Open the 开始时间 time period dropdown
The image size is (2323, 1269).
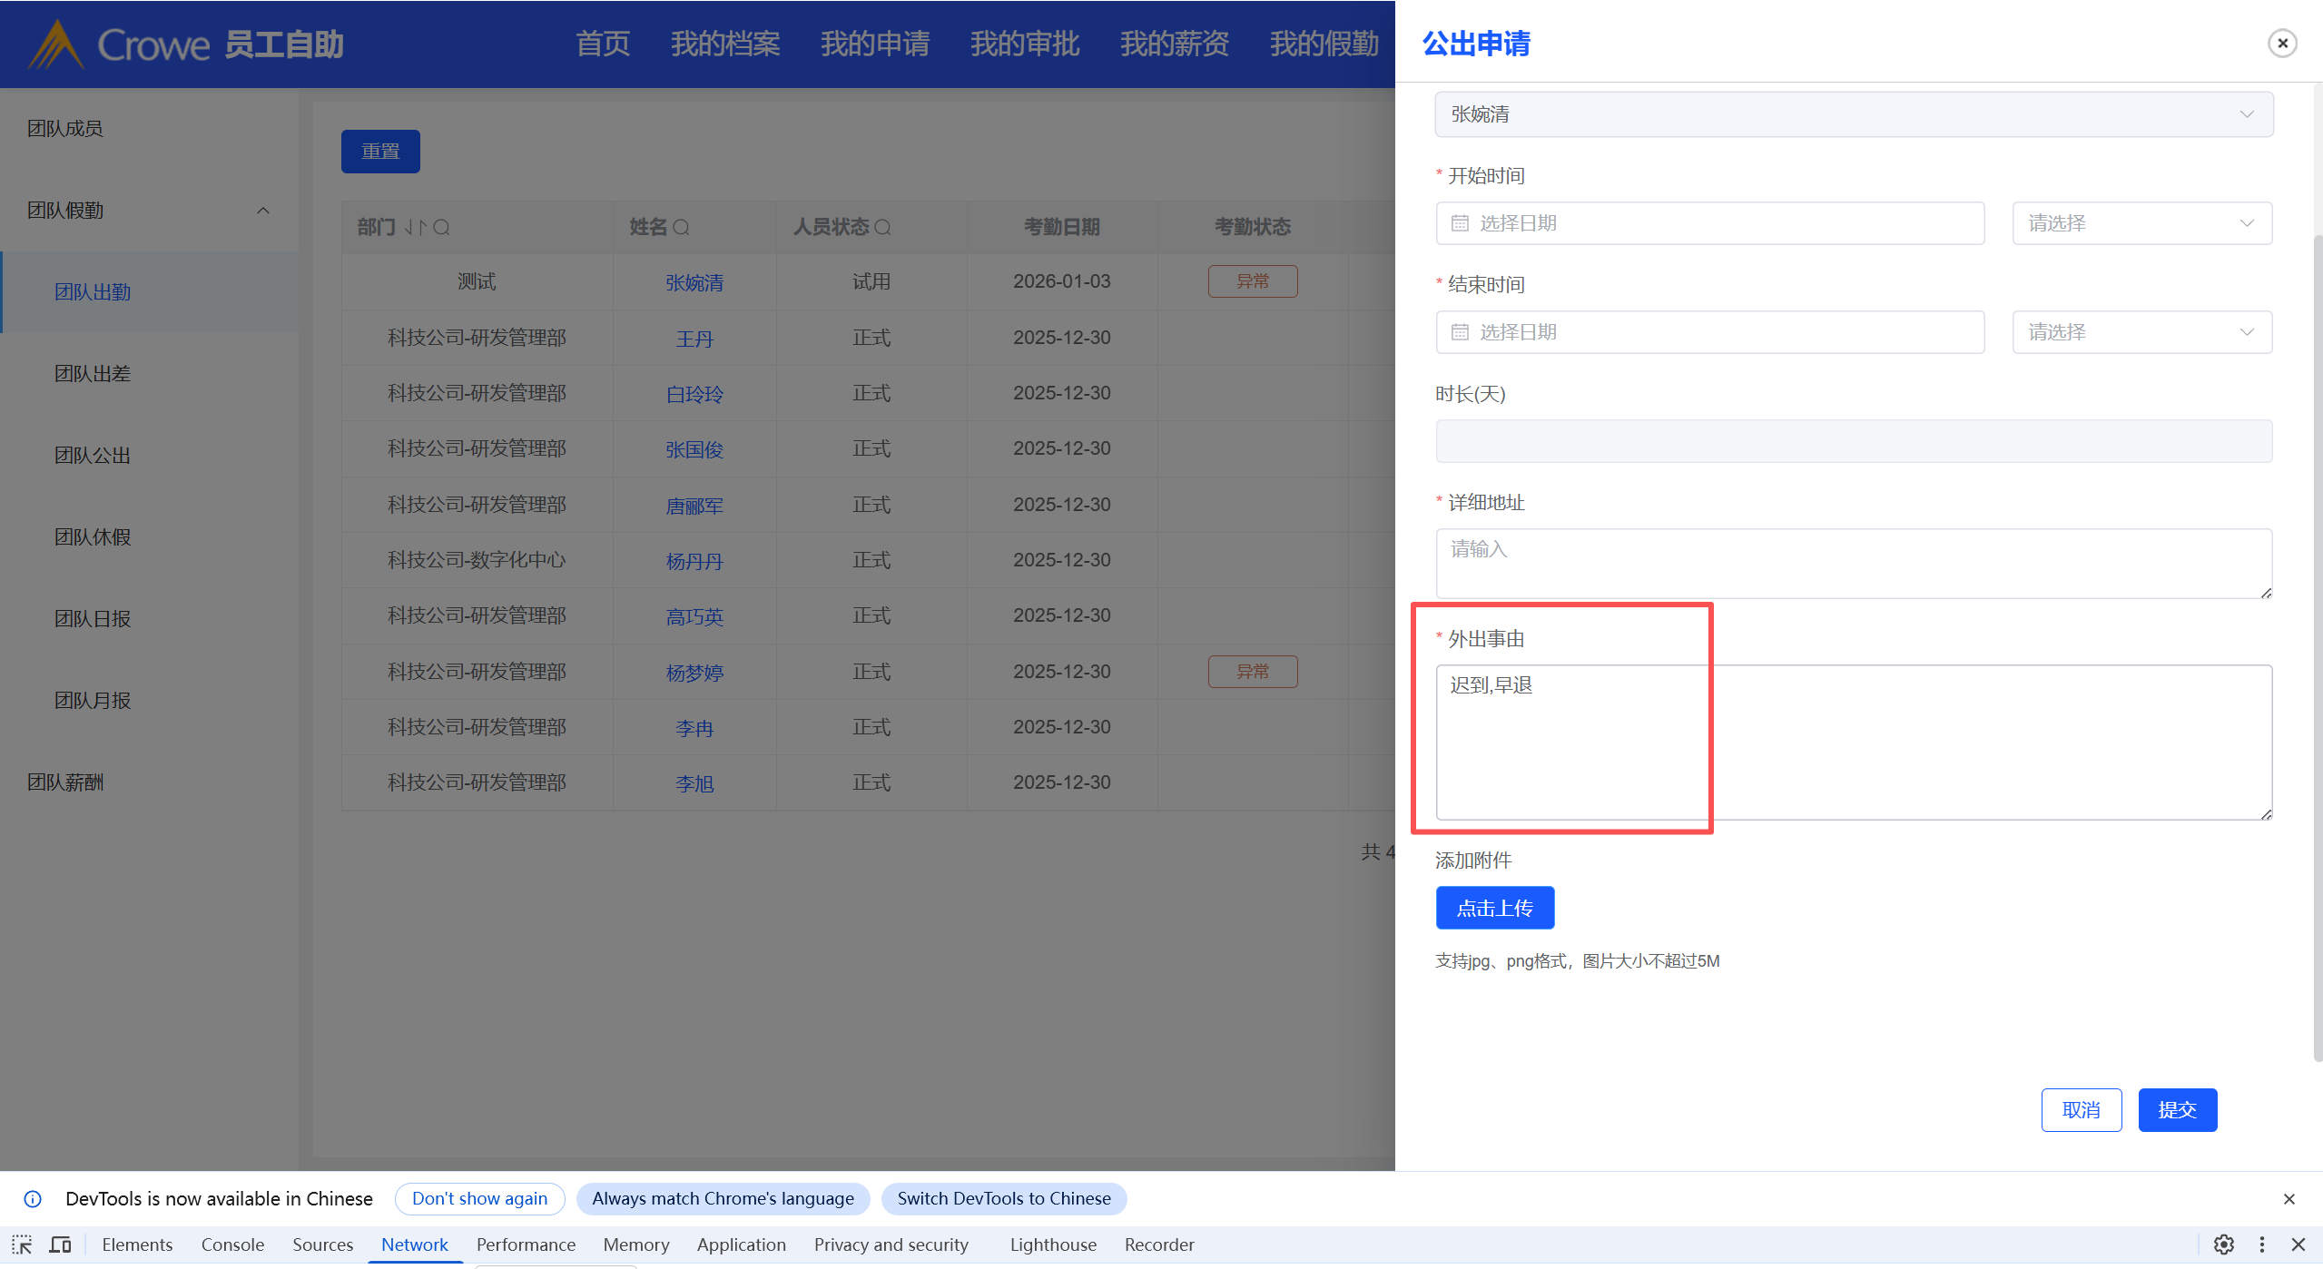coord(2141,223)
